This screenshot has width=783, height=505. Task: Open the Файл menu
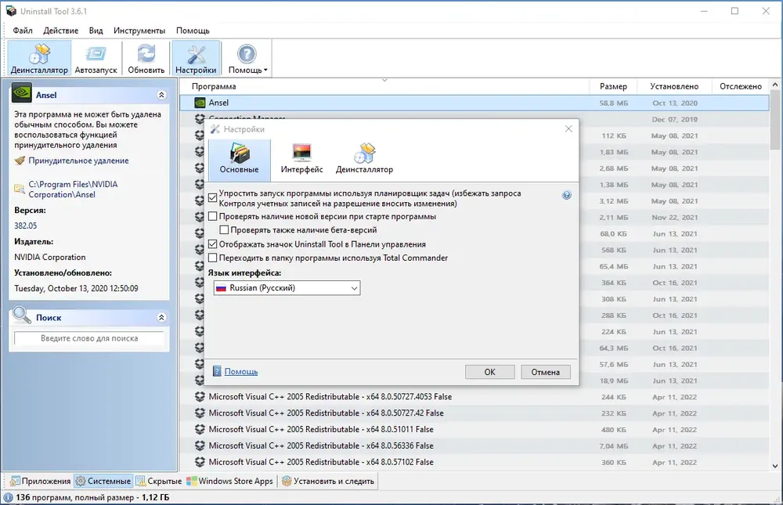click(x=23, y=31)
